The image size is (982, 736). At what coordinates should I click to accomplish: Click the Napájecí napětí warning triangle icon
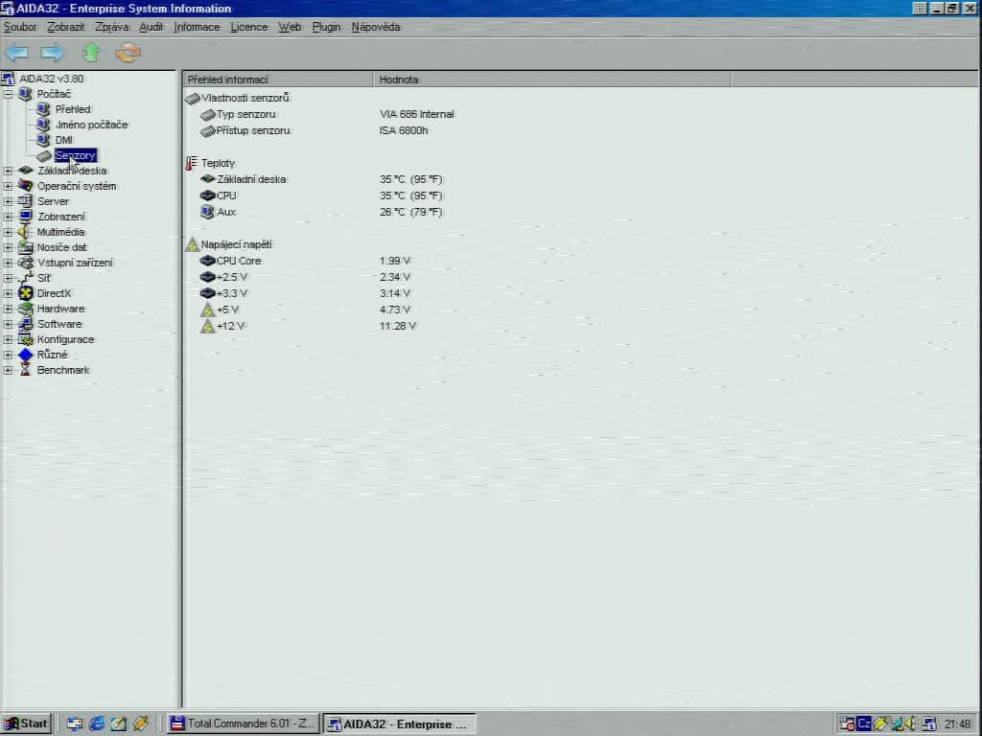click(192, 244)
